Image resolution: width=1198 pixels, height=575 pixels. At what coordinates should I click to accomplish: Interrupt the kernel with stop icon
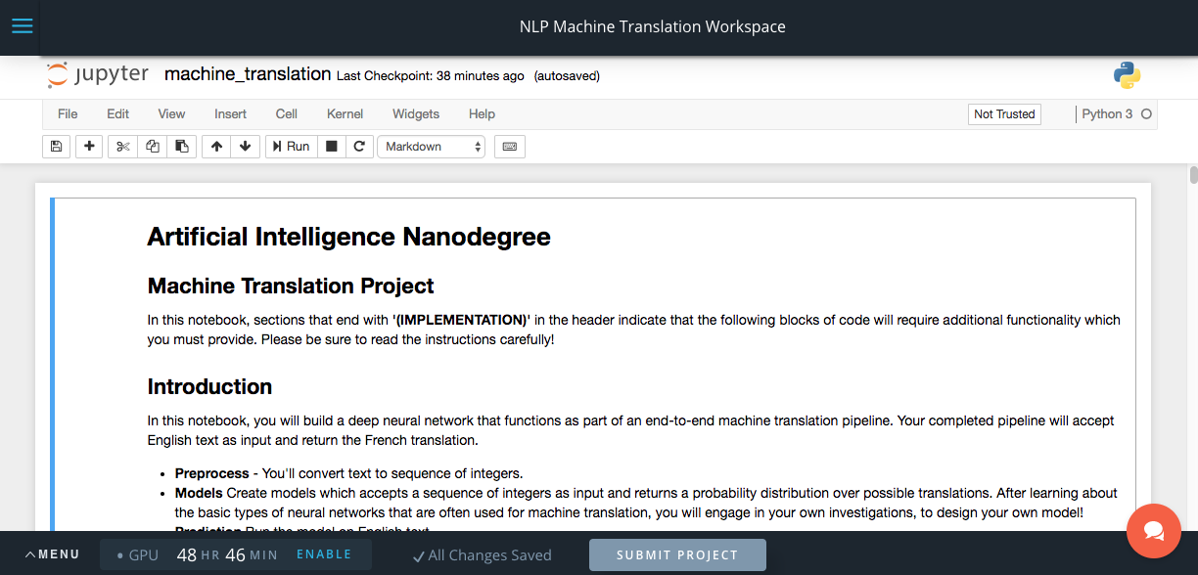click(331, 146)
